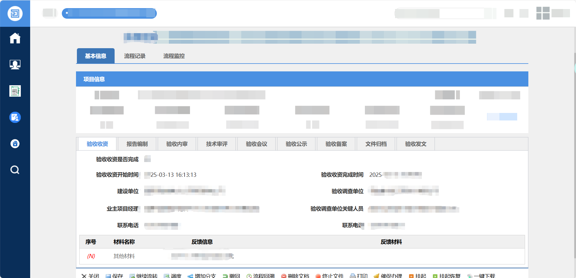
Task: Click the page vertical scrollbar
Action: point(575,156)
